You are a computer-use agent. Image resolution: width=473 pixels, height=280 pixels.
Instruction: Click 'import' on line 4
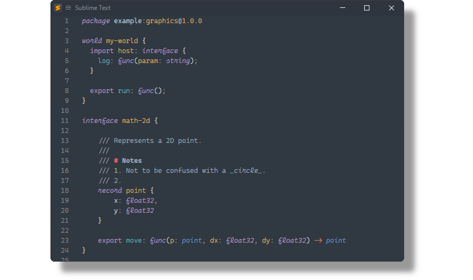[102, 51]
